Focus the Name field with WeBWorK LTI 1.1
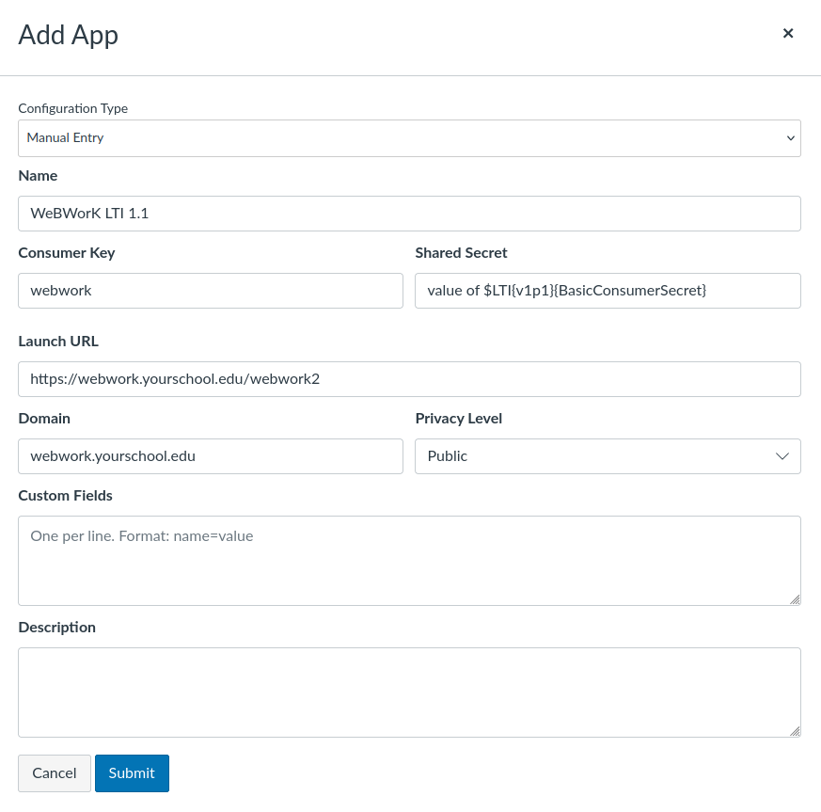This screenshot has height=812, width=821. 409,214
